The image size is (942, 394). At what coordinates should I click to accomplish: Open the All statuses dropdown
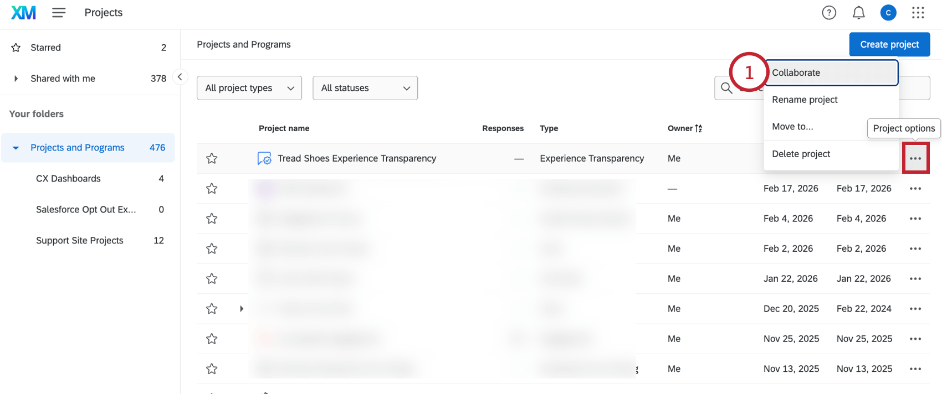[365, 88]
